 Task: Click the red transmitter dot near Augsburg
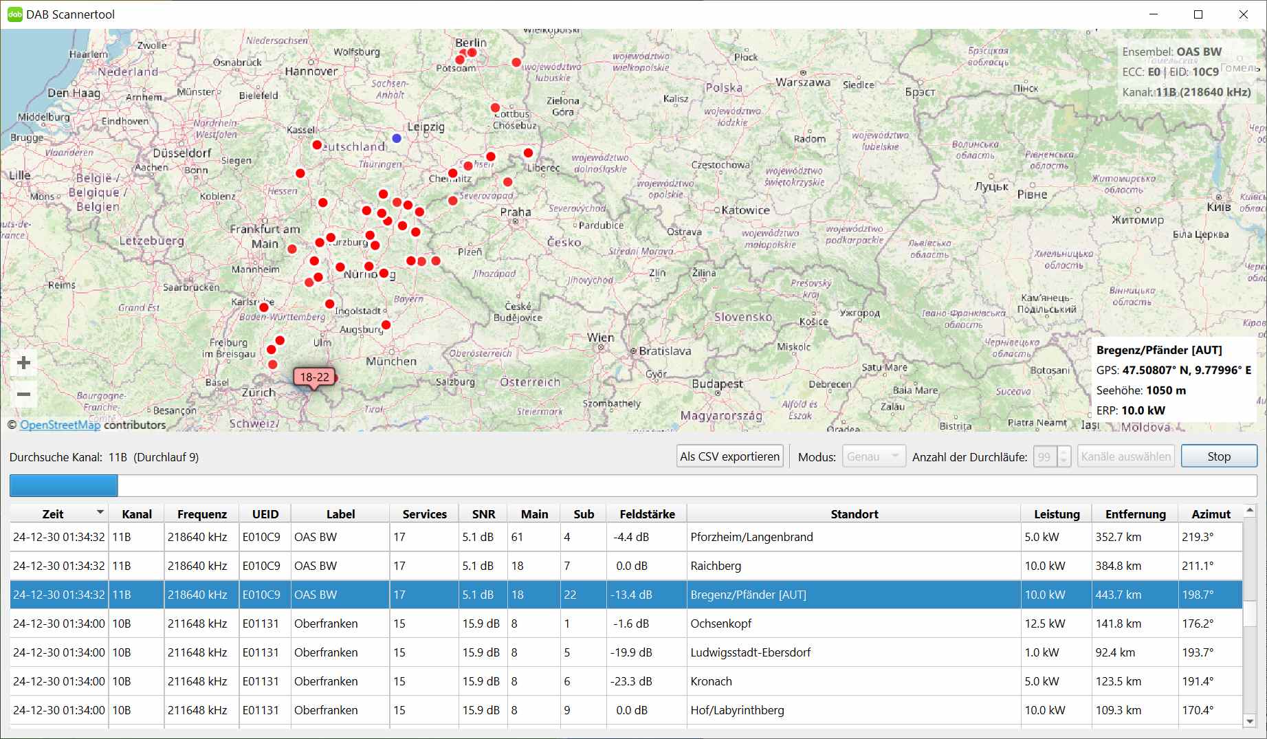tap(386, 325)
